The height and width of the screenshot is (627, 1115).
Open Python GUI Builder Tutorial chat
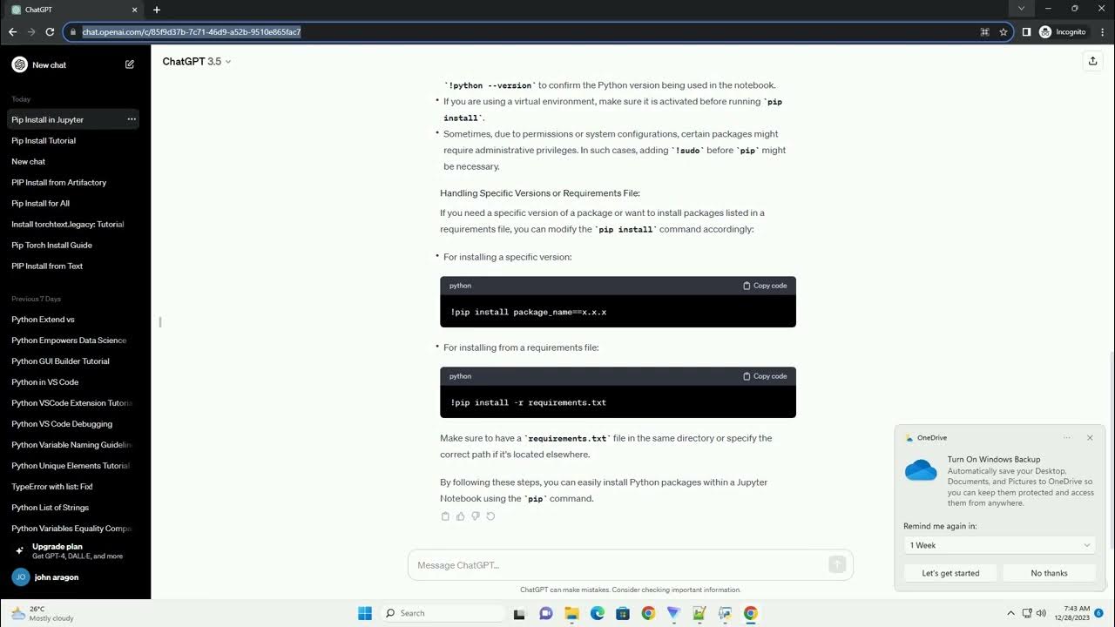(75, 361)
